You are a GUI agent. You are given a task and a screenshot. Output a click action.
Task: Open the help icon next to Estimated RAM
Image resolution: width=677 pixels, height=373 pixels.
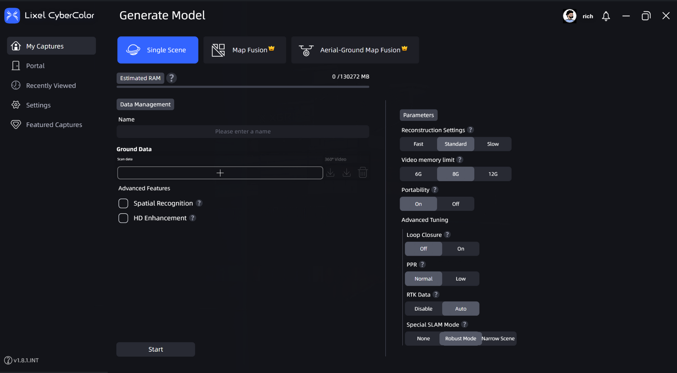tap(171, 78)
